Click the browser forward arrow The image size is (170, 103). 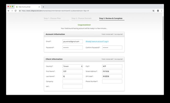tap(12, 11)
